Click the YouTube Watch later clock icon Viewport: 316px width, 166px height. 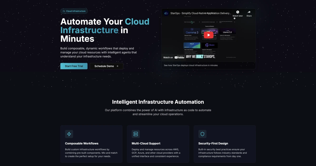coord(238,12)
